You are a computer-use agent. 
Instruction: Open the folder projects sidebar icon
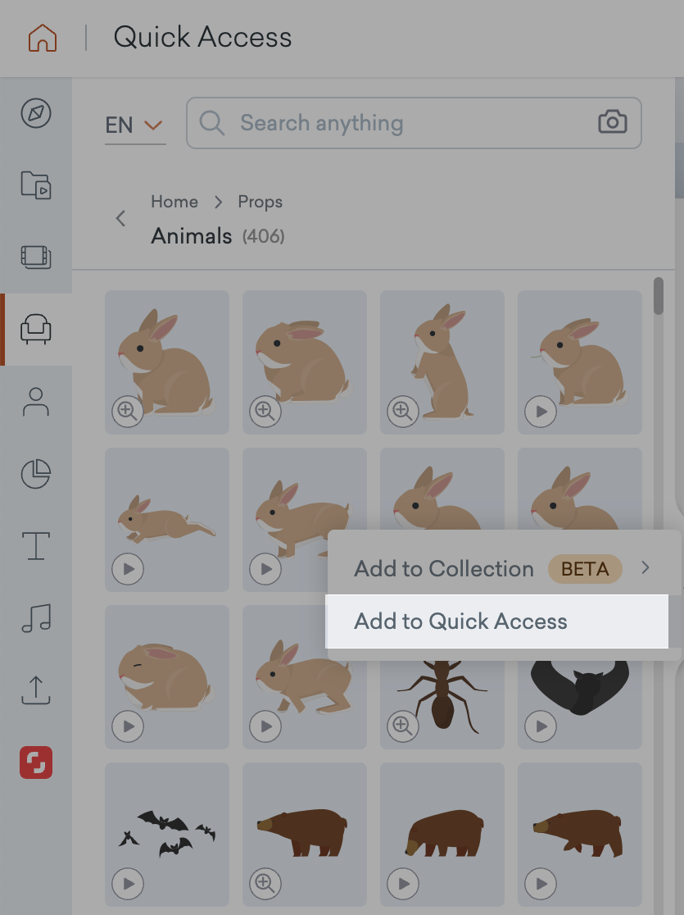36,184
